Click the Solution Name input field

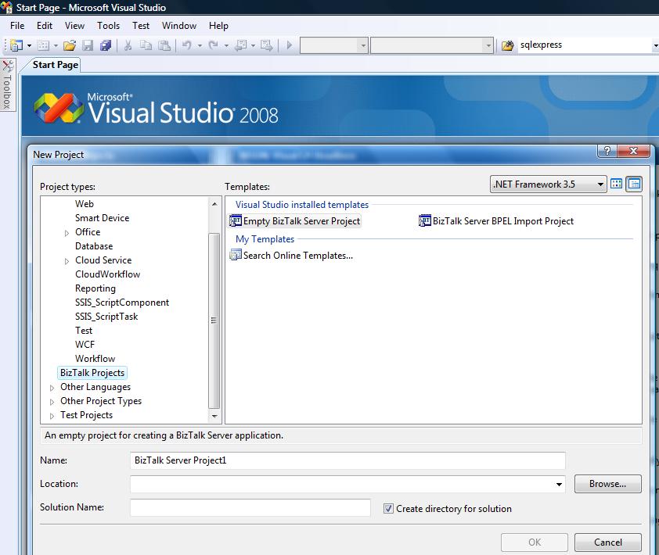250,507
